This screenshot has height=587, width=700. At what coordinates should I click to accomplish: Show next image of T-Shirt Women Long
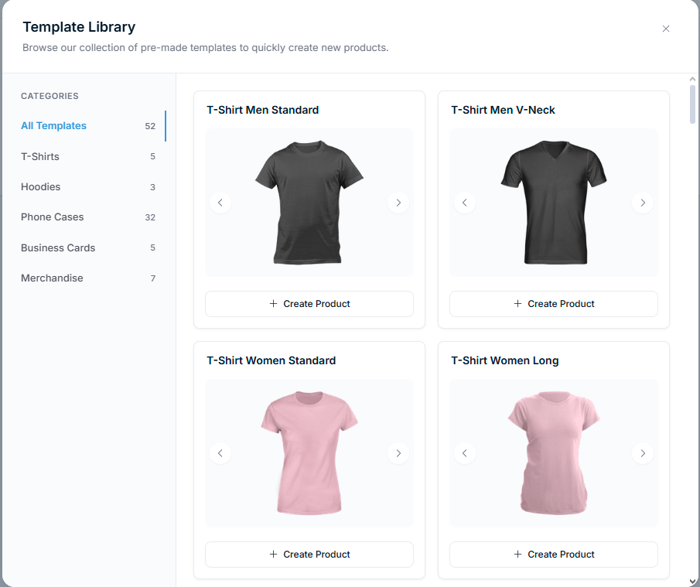pyautogui.click(x=643, y=453)
